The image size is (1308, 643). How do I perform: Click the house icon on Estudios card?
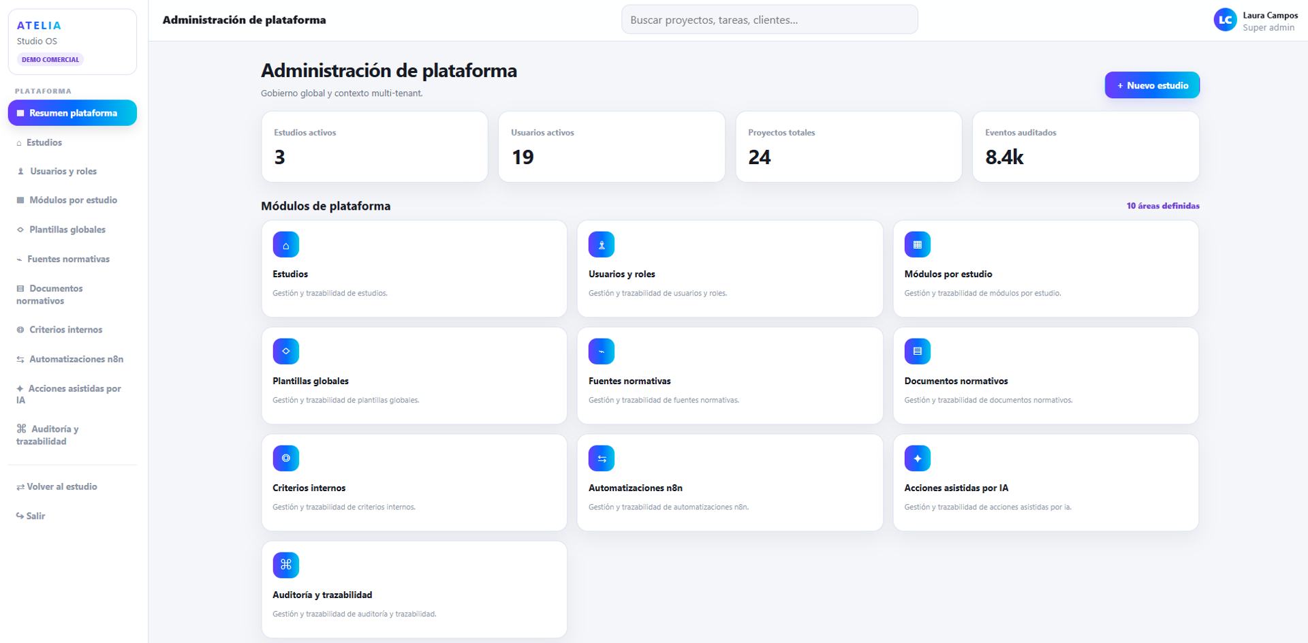[286, 245]
